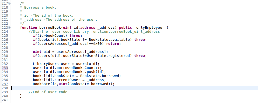Click line number 233 in the gutter

click(5, 68)
